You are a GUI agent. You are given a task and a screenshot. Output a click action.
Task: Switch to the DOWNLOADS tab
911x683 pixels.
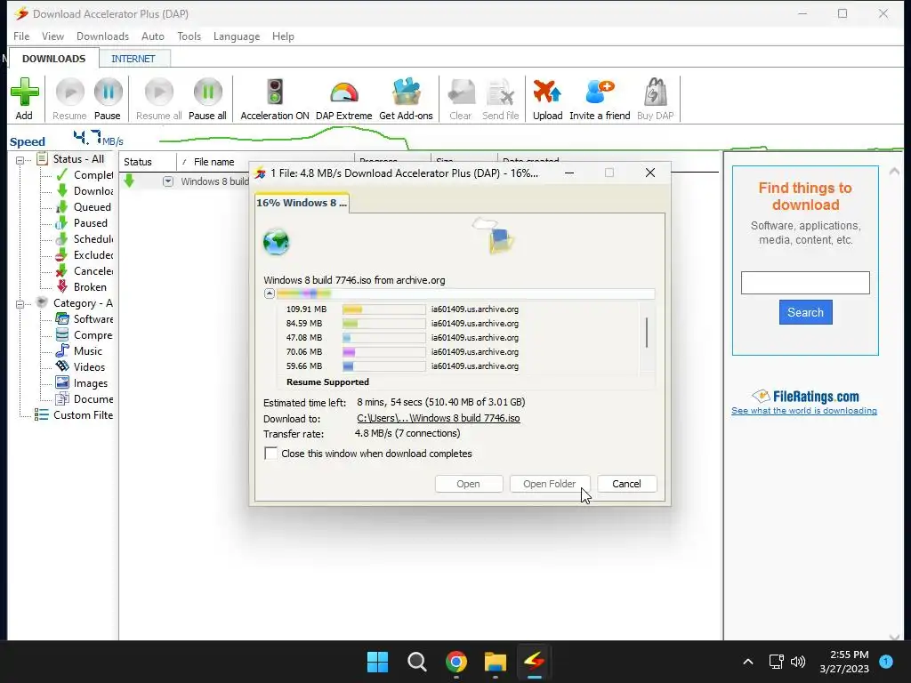(53, 59)
